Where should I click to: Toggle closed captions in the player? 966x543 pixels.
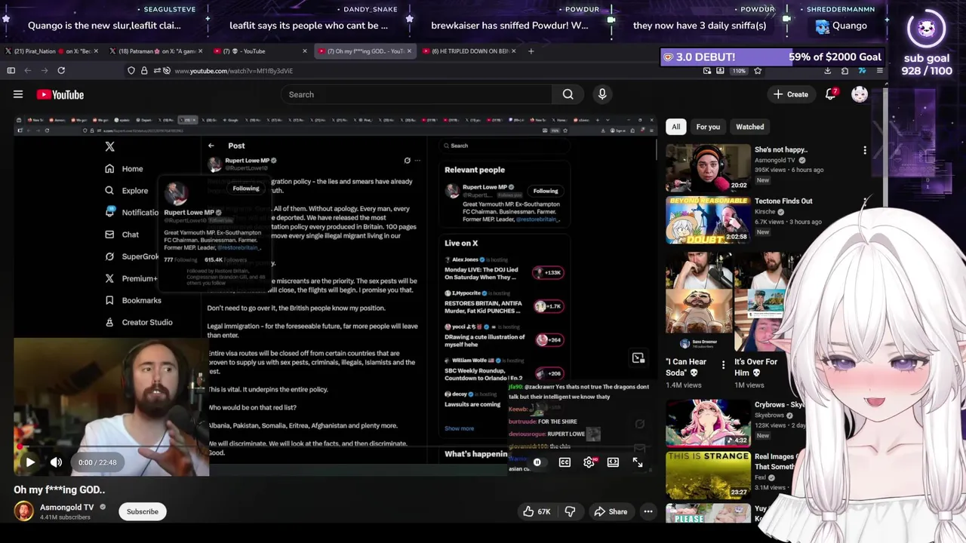[565, 462]
